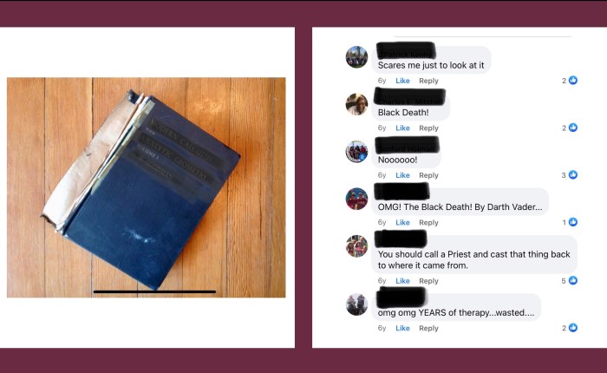Reply to 'YEARS of therapy' comment
607x373 pixels.
(x=428, y=328)
